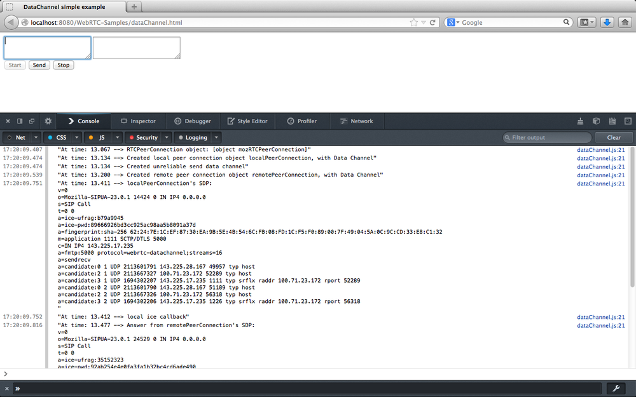
Task: Select the paintbrush highlighter icon
Action: click(579, 121)
